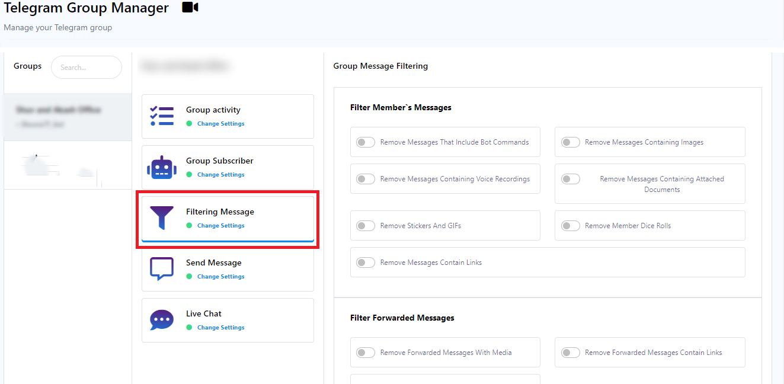Turn on Remove Forwarded Messages With Media
The width and height of the screenshot is (784, 384).
coord(366,353)
